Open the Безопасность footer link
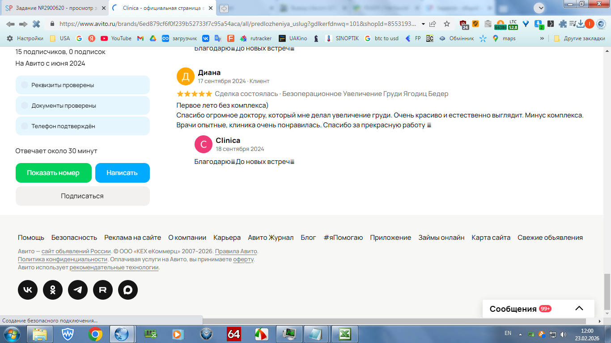 [74, 238]
